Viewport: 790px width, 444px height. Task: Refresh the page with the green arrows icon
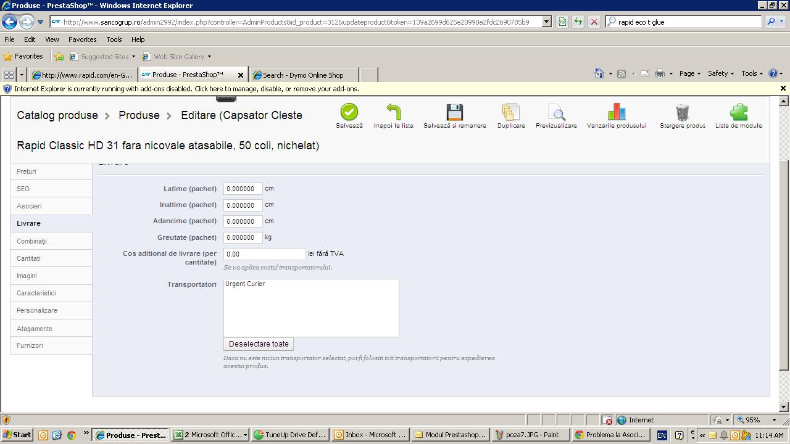click(x=578, y=22)
